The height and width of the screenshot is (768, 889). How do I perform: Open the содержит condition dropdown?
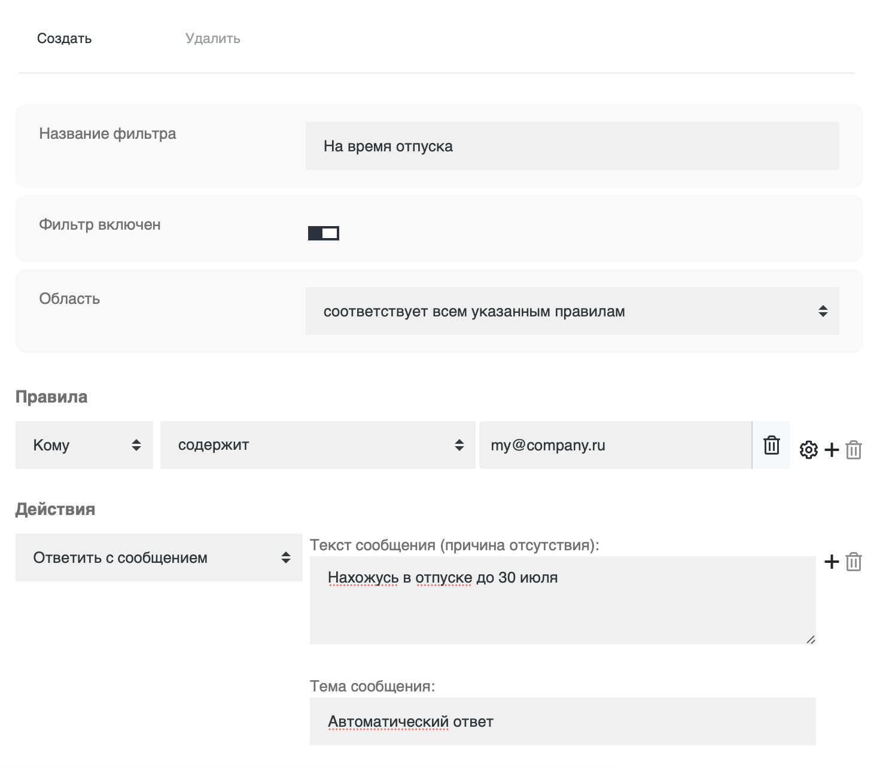point(318,445)
